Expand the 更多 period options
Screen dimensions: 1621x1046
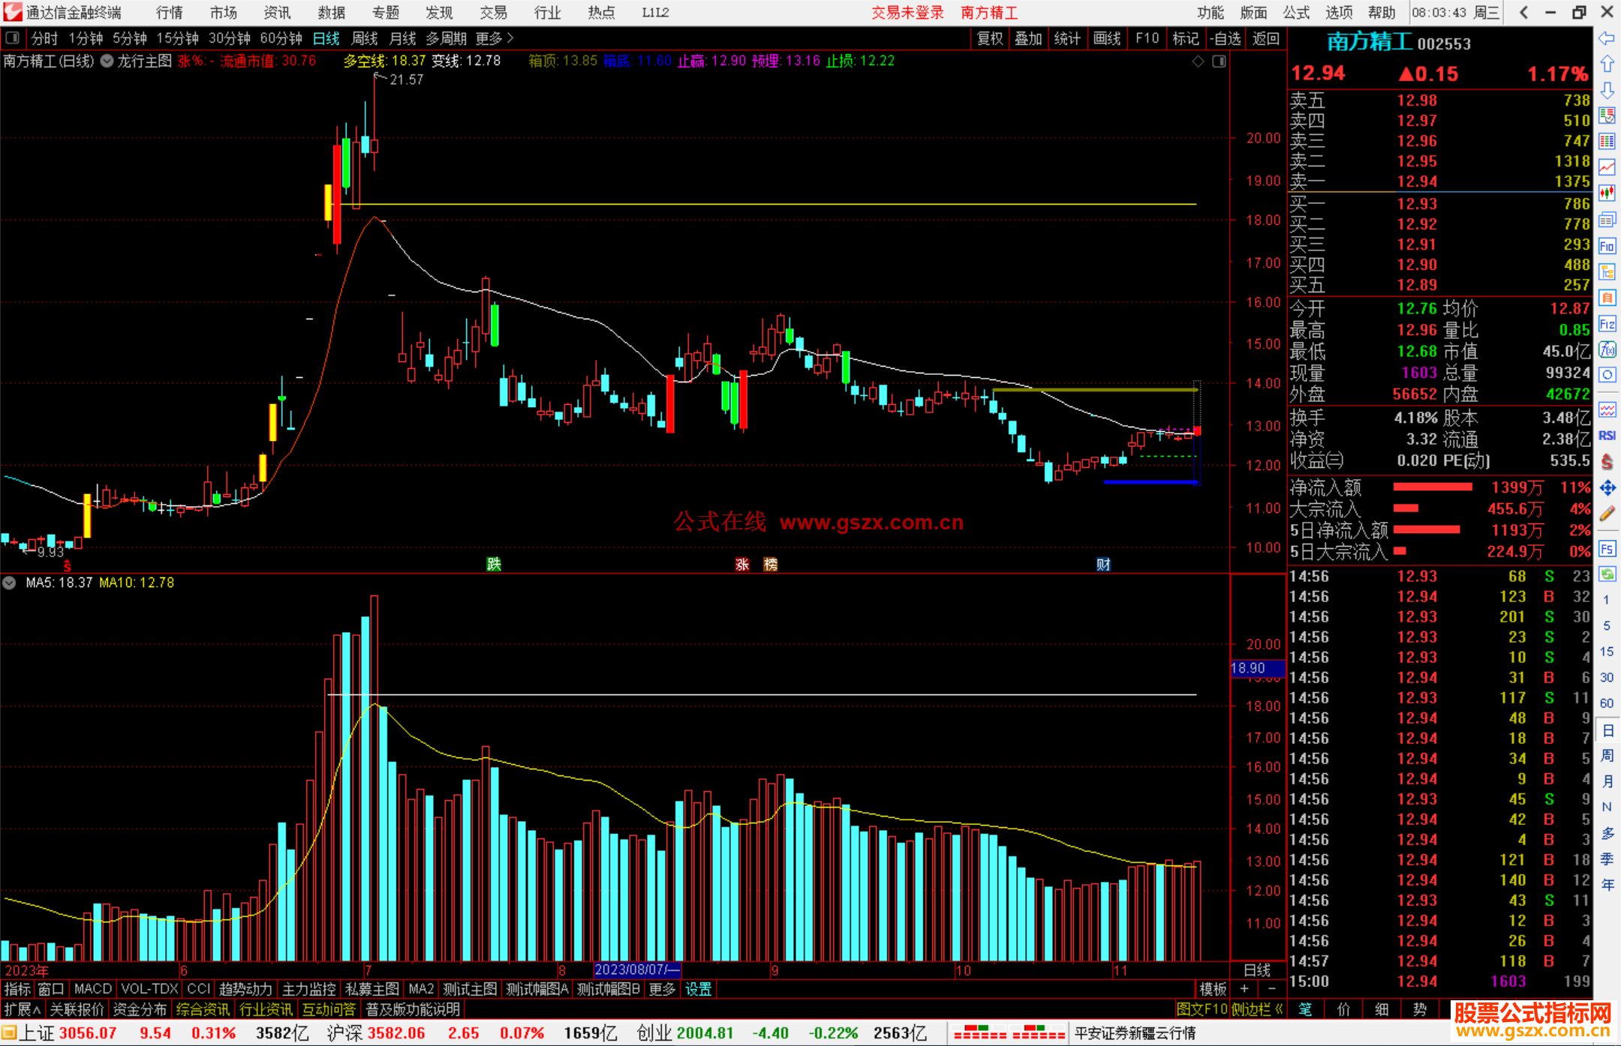point(495,38)
